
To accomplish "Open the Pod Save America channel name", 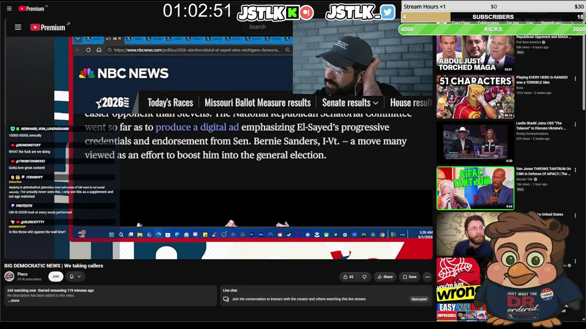I will click(x=529, y=42).
